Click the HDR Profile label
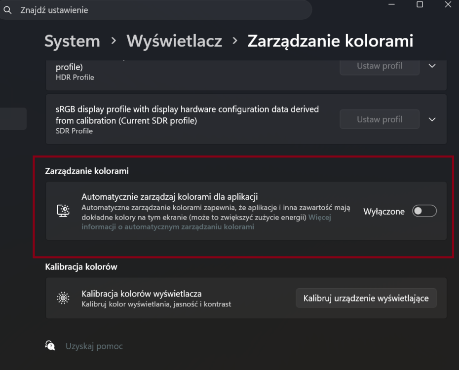459x370 pixels. [x=75, y=77]
